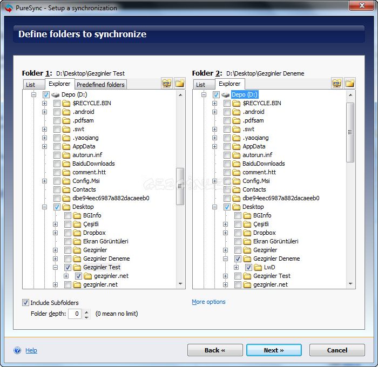Check BaiduDownloads box in Folder 2 tree
The image size is (378, 367).
coord(227,164)
